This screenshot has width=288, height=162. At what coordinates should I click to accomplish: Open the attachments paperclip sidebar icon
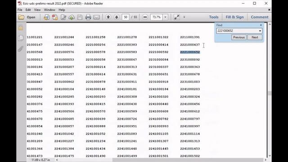point(21,49)
